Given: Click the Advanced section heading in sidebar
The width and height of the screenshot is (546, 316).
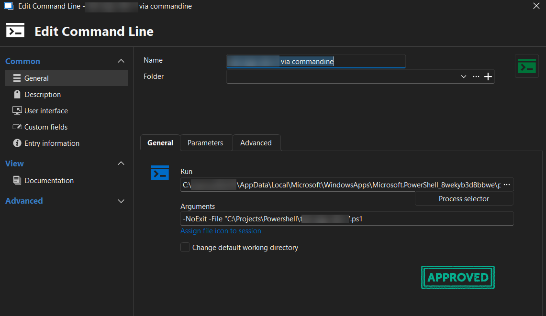Looking at the screenshot, I should (24, 201).
